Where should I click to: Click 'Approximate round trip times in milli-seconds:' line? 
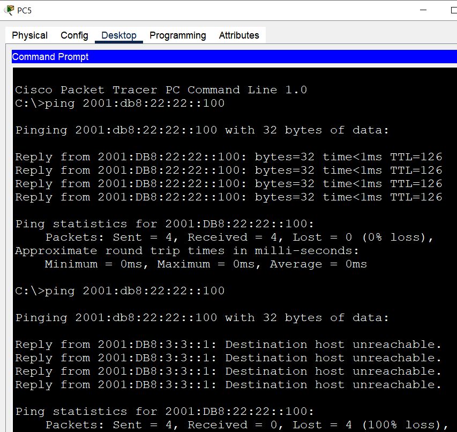tap(187, 251)
